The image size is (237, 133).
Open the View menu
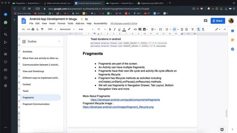click(44, 23)
